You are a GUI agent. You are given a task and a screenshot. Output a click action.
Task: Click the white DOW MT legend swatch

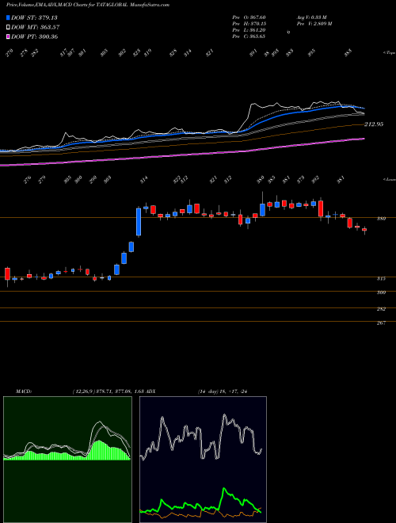click(x=9, y=27)
